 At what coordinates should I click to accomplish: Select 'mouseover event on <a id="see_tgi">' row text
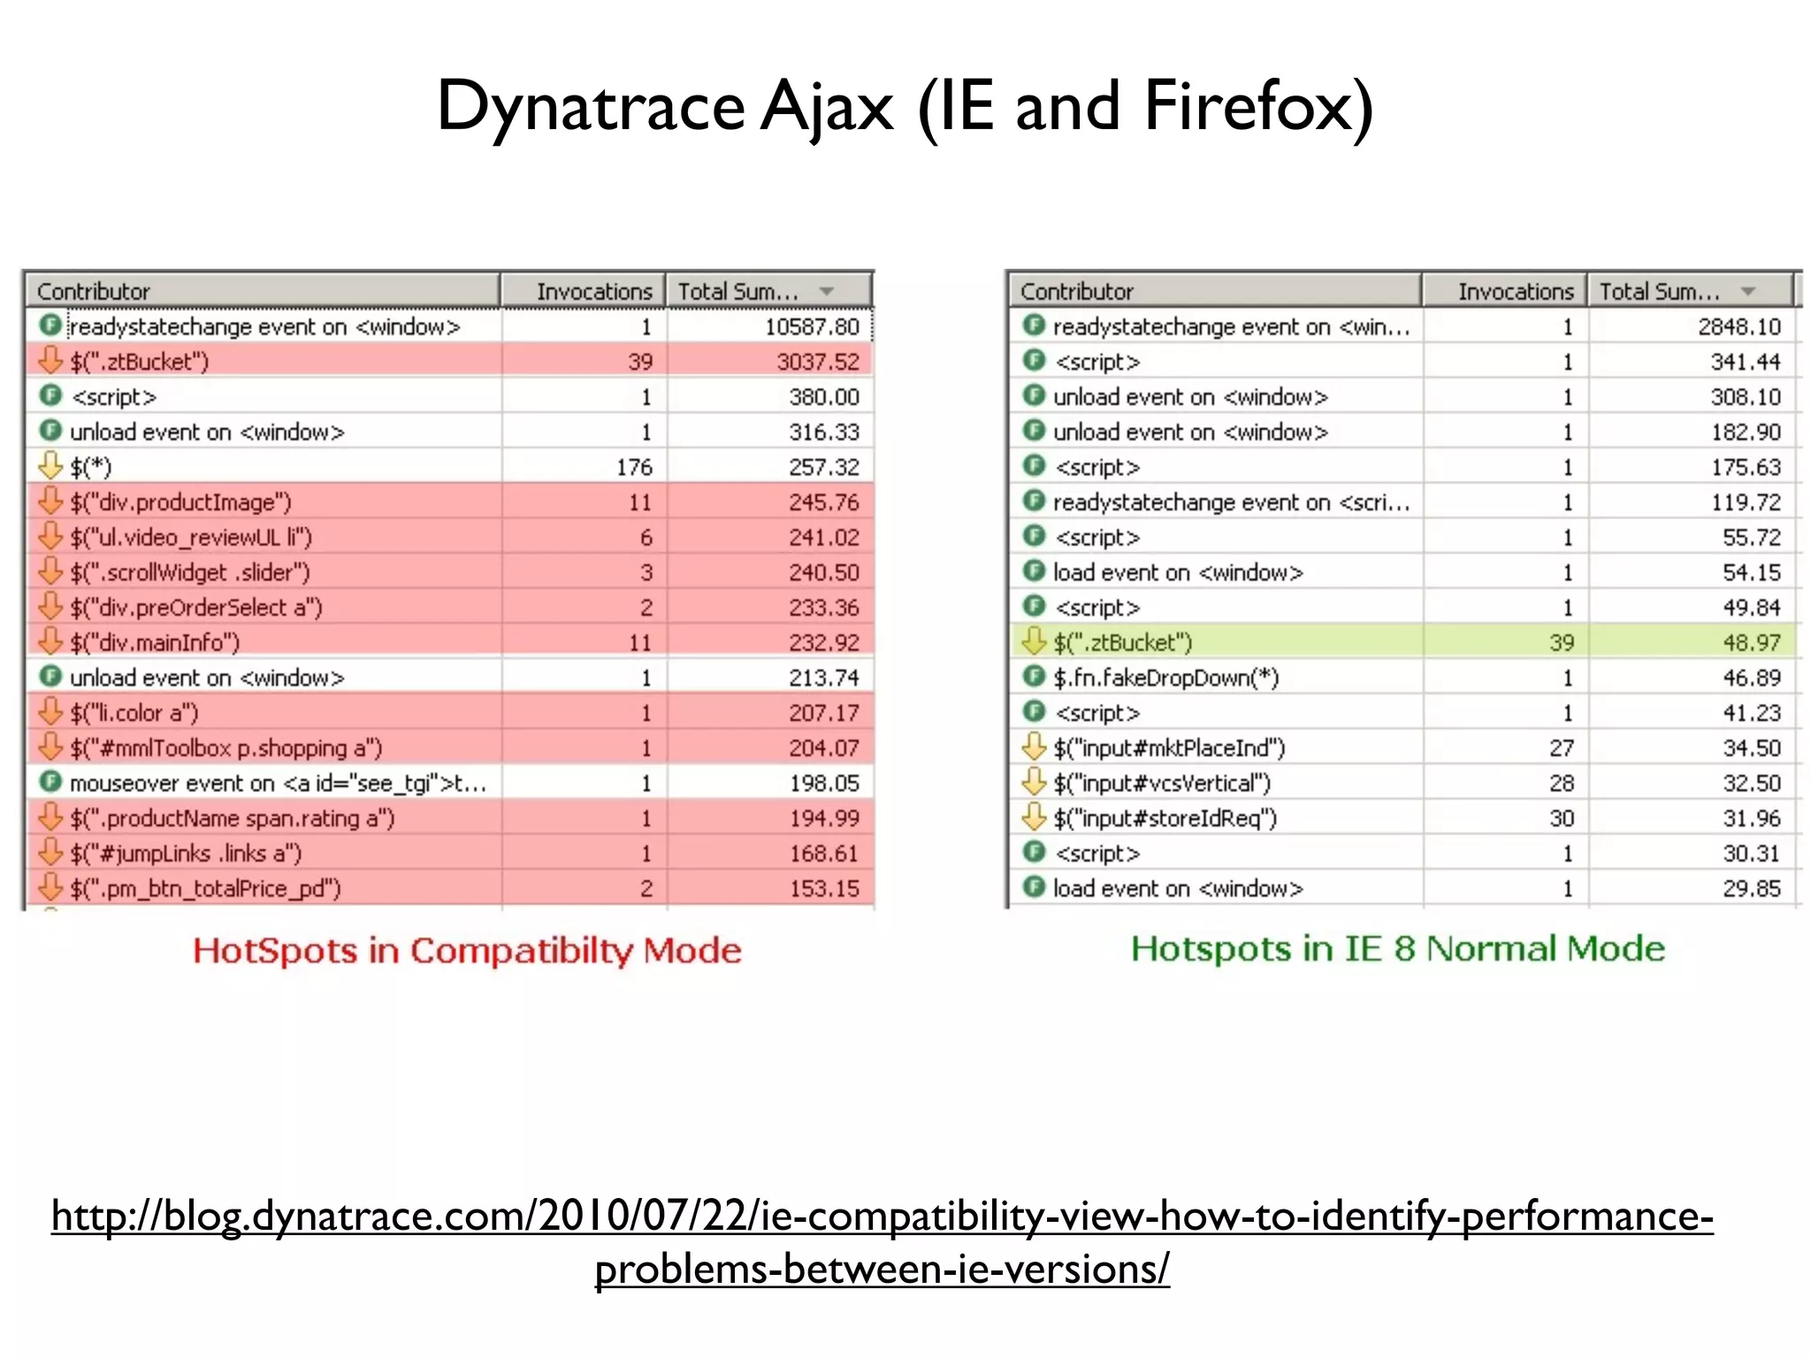278,783
